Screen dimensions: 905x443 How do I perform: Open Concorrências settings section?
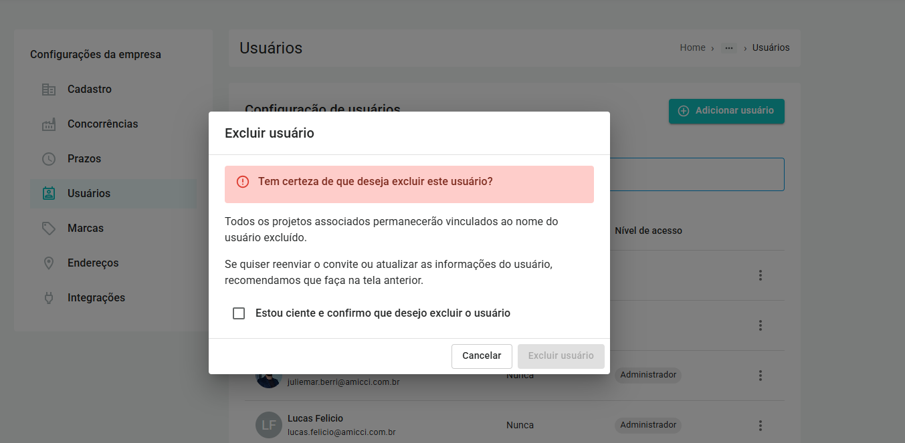click(x=102, y=124)
